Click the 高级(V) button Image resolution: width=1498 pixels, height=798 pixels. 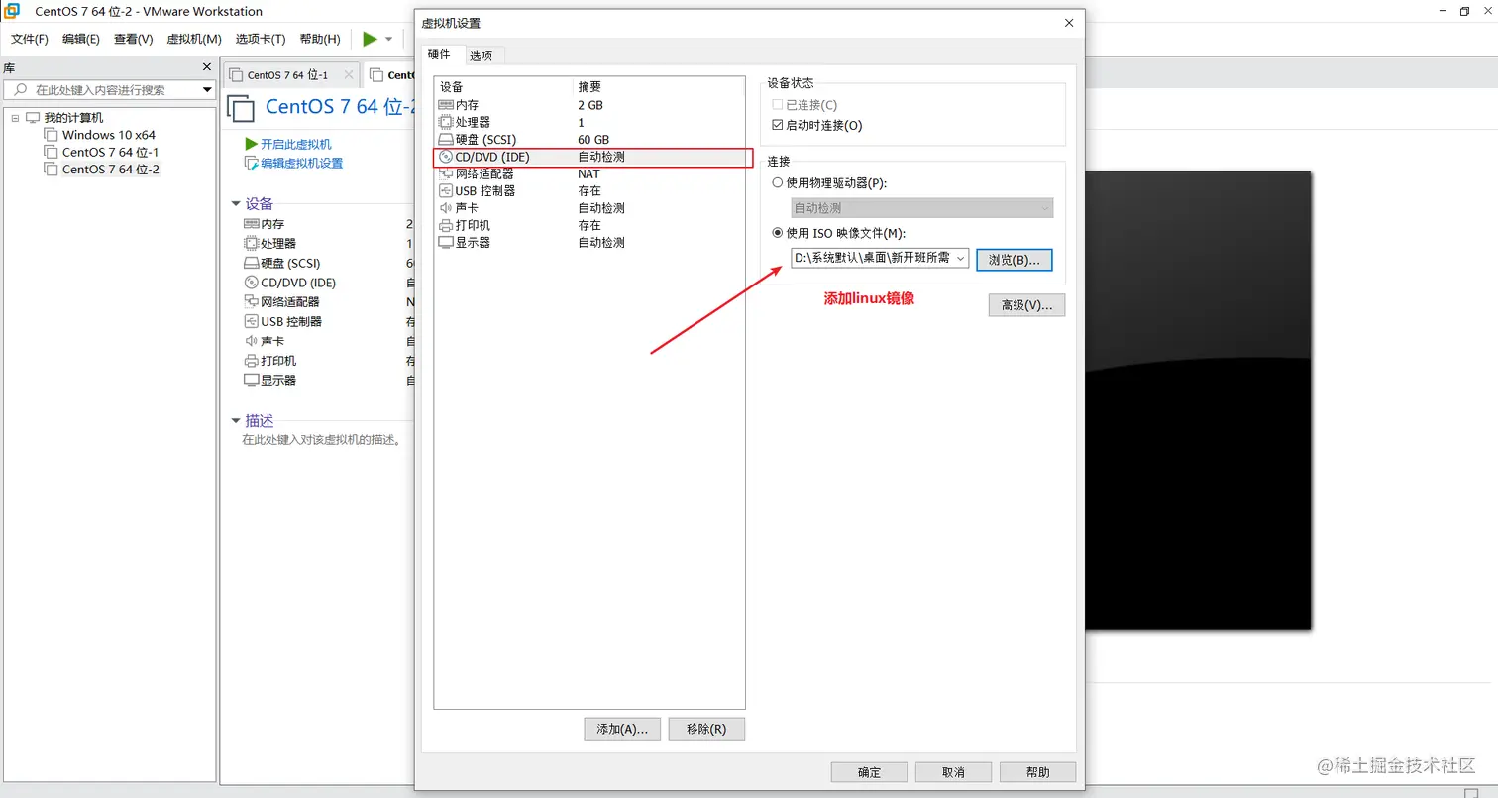pos(1025,304)
